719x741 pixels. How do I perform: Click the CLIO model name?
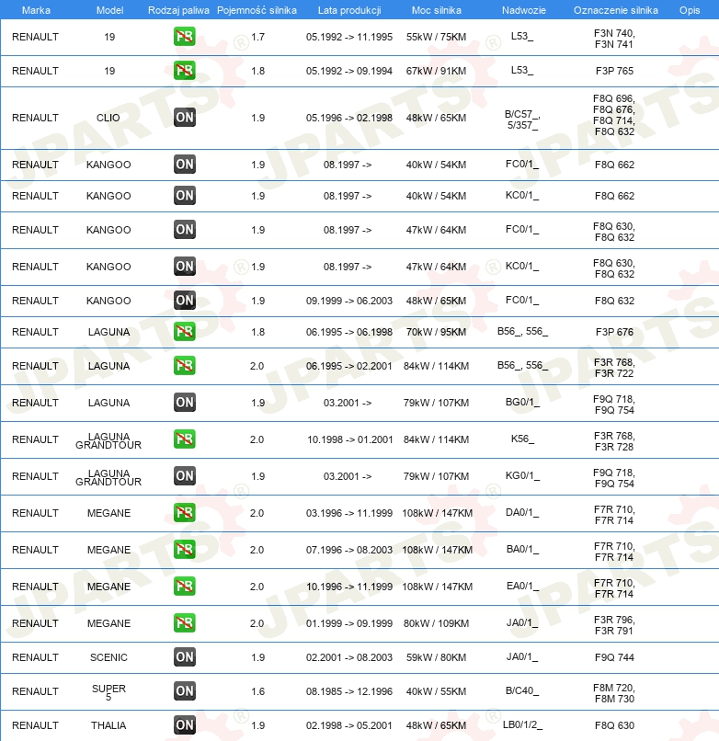(x=108, y=118)
